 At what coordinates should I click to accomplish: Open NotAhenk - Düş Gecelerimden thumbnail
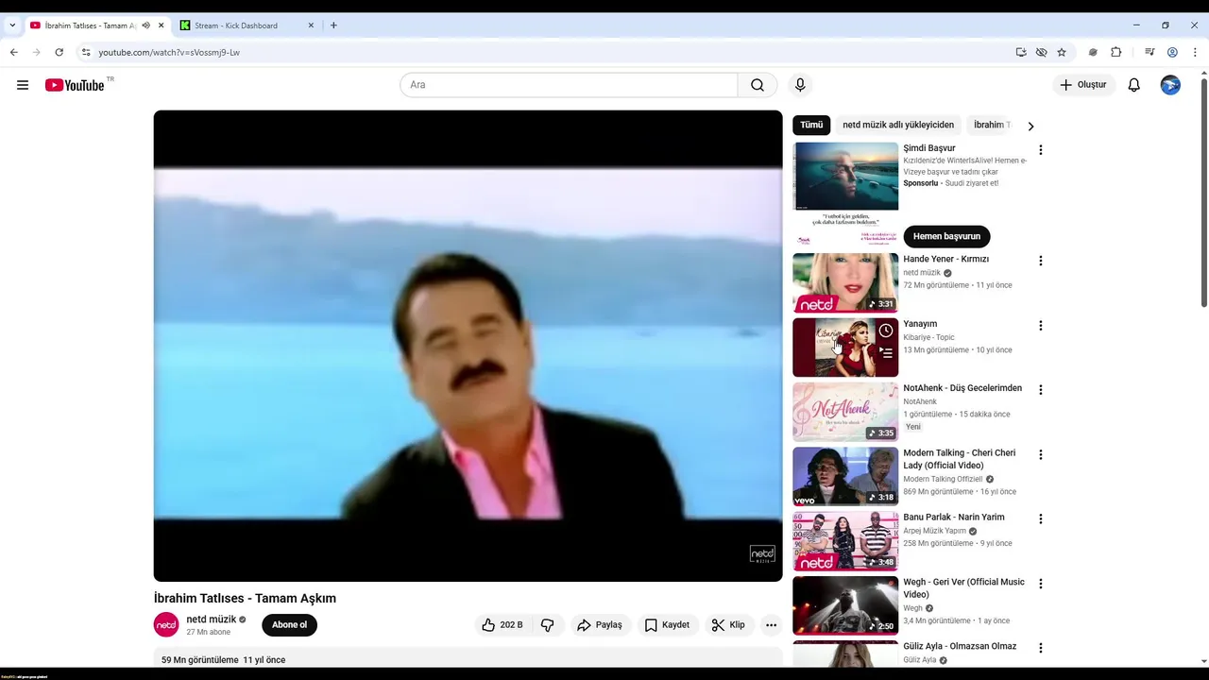pos(845,412)
